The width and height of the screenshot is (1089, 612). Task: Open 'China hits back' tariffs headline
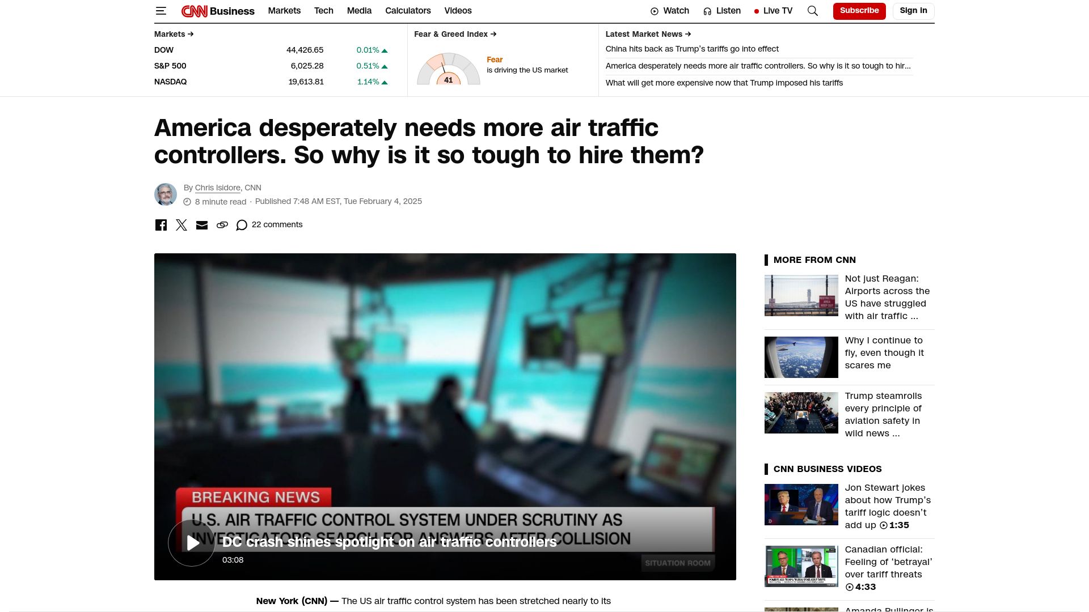(692, 49)
